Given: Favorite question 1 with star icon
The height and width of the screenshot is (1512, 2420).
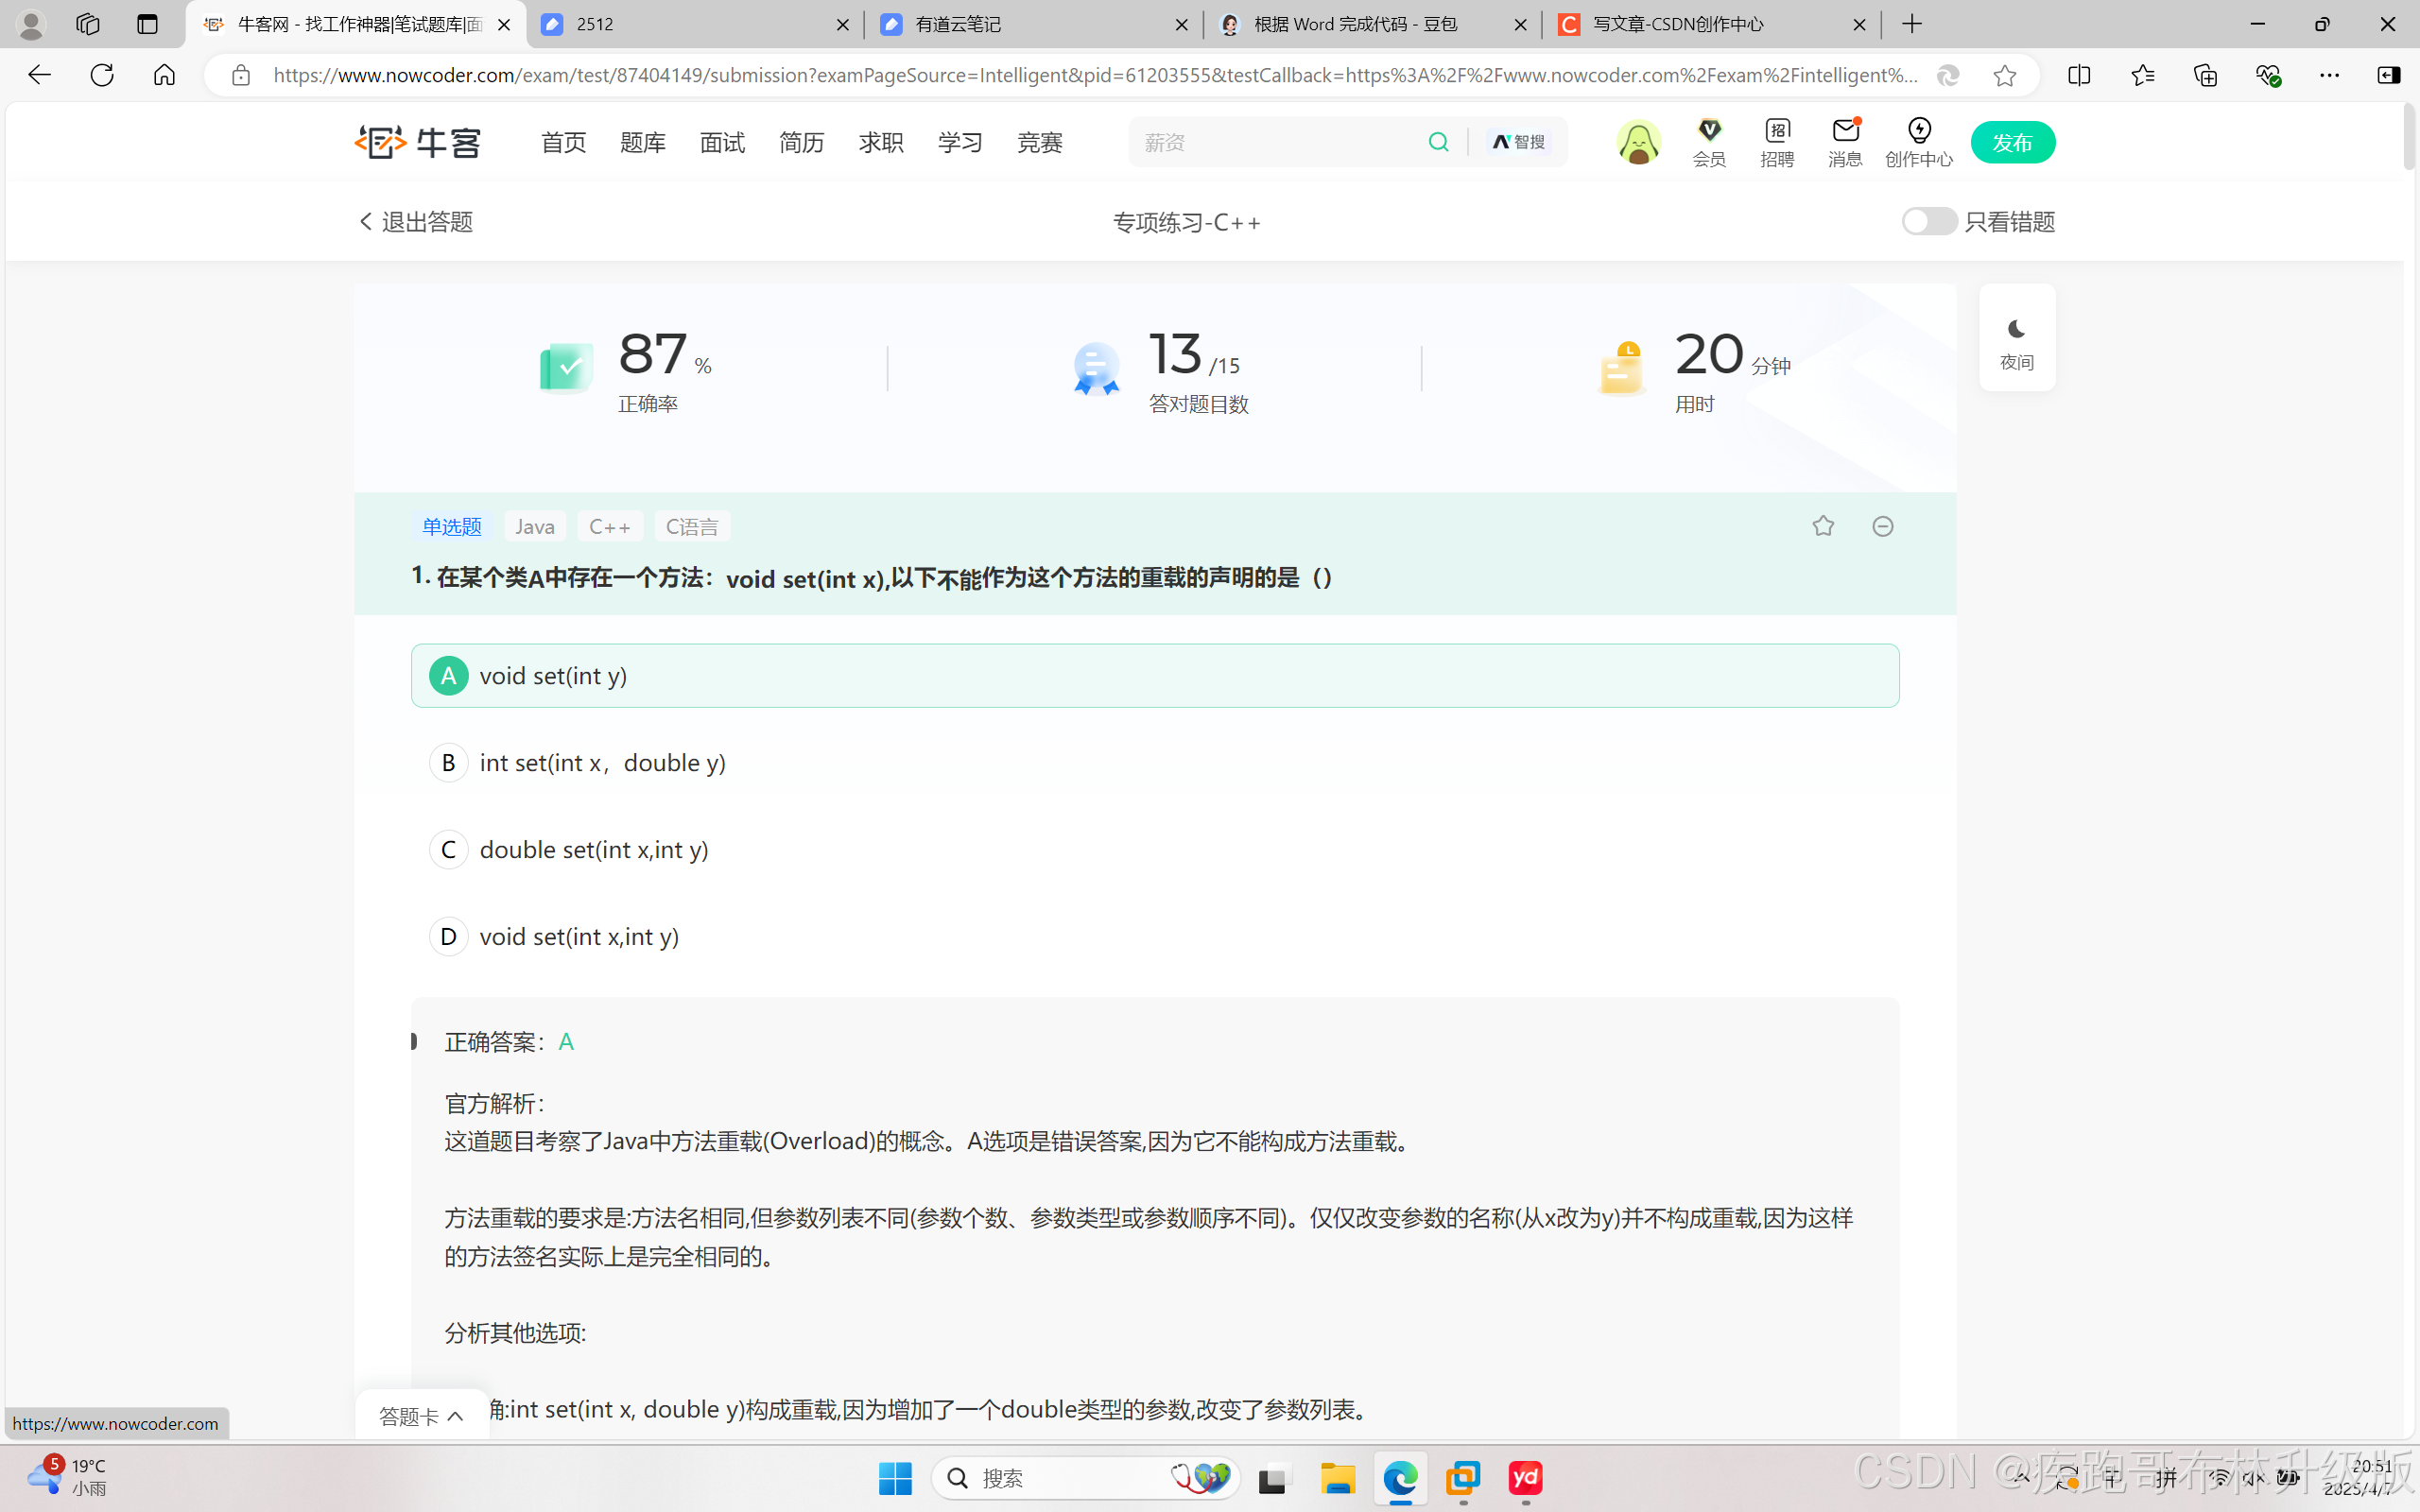Looking at the screenshot, I should 1823,526.
